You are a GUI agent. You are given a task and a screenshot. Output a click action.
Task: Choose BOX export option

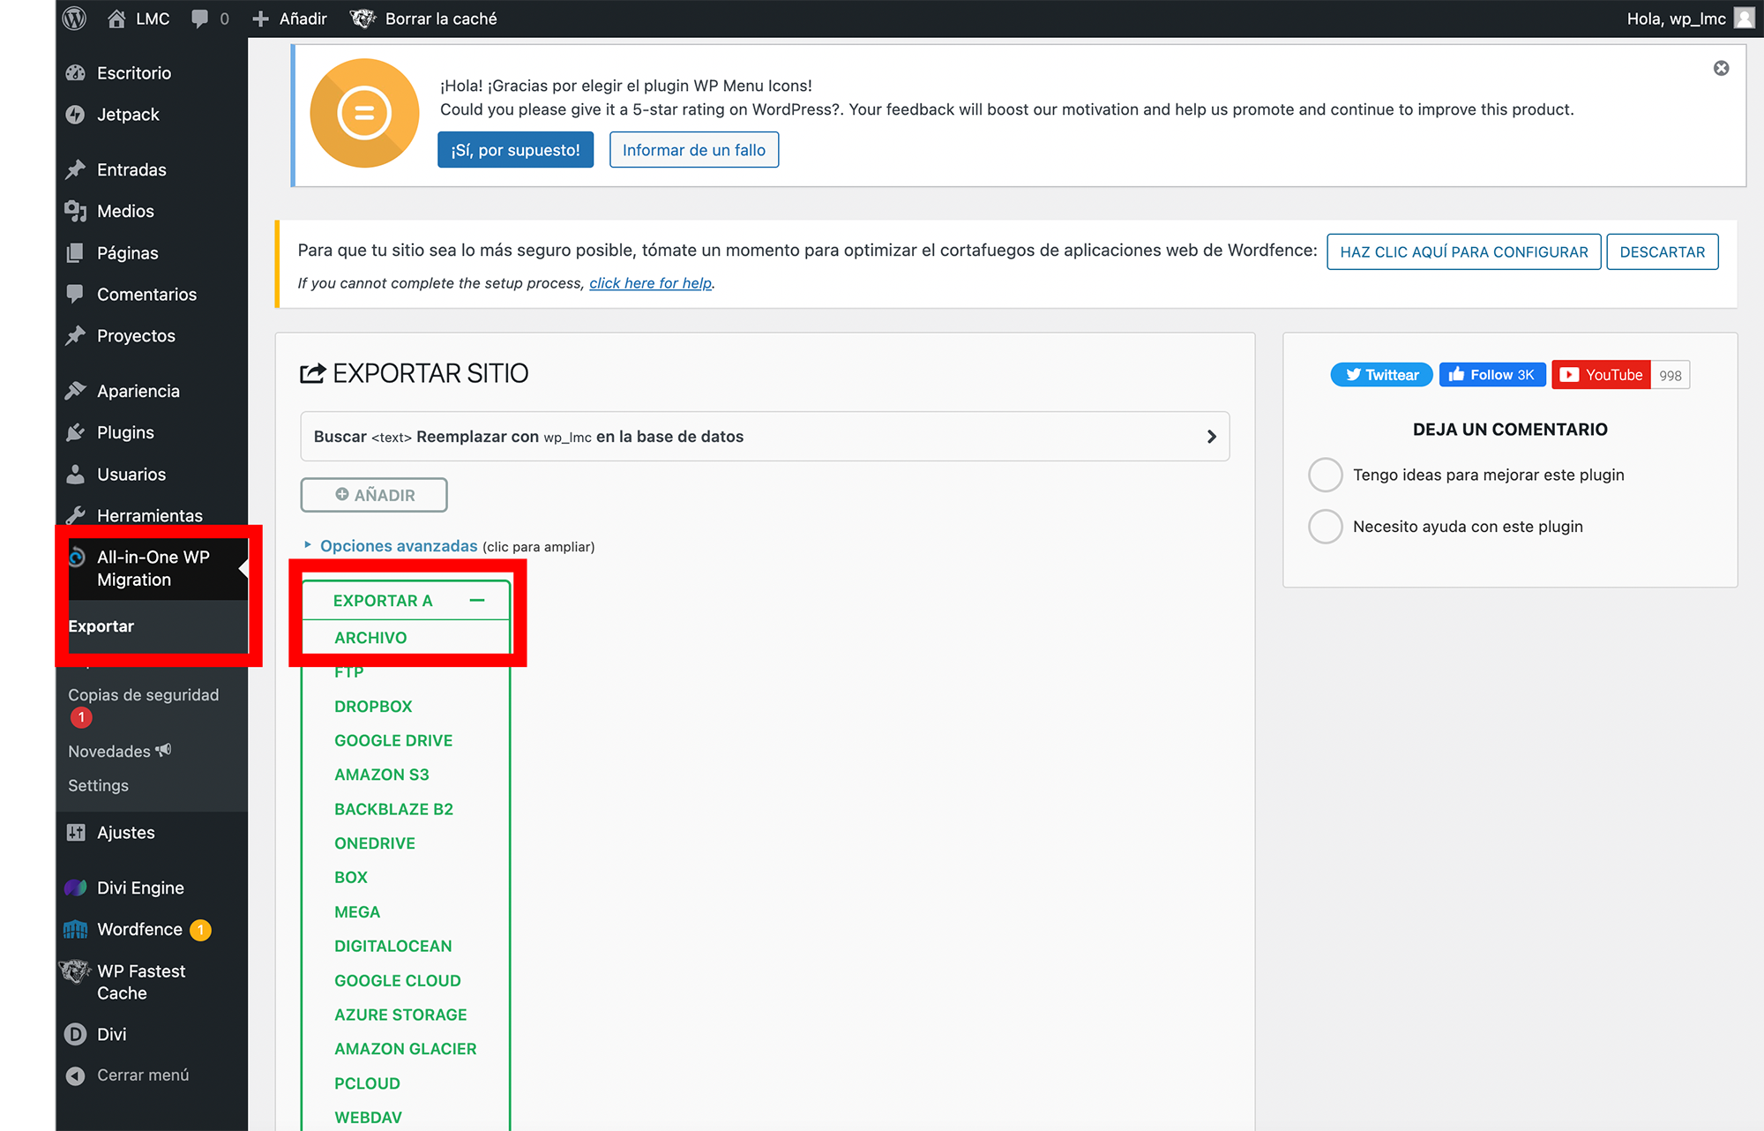351,878
